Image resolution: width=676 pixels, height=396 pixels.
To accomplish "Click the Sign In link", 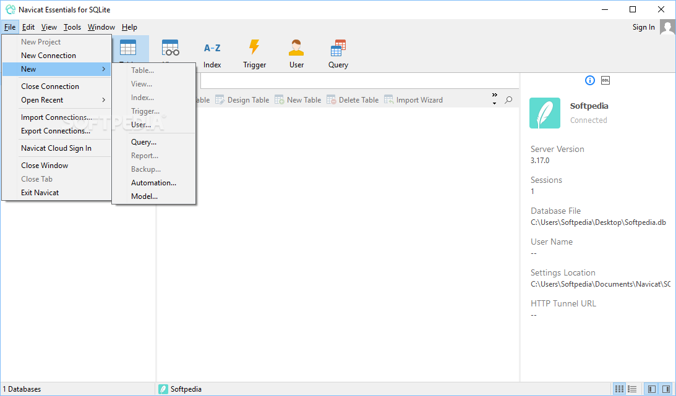I will 643,27.
